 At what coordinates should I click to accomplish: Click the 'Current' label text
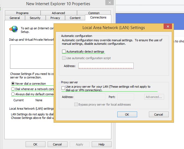(x=19, y=100)
